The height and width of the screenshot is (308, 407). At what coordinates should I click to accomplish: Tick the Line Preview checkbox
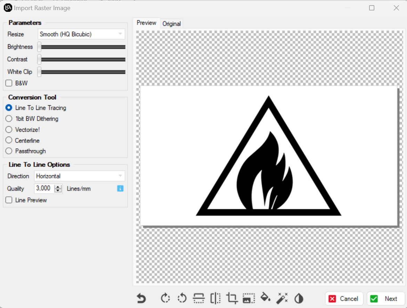[x=9, y=200]
